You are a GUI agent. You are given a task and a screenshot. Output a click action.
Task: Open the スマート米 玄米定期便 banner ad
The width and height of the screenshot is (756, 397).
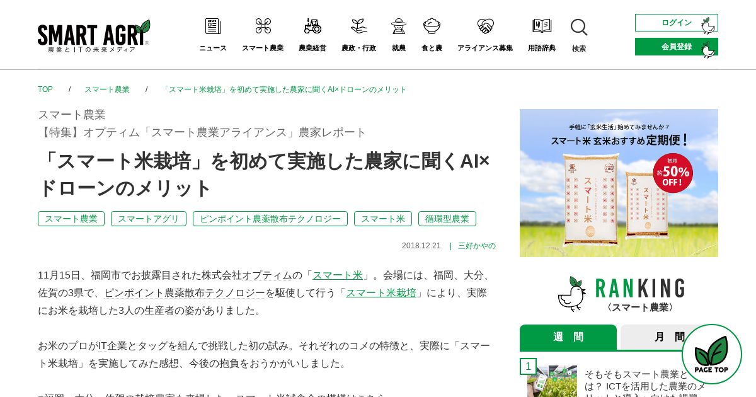tap(619, 183)
